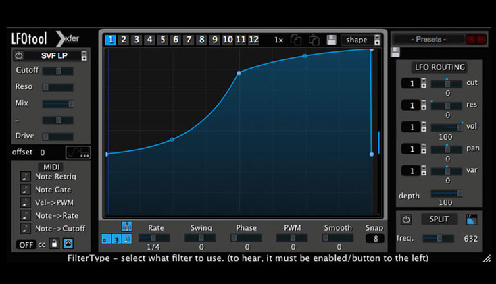Toggle Vel->PWM MIDI option
Image resolution: width=496 pixels, height=284 pixels.
25,202
